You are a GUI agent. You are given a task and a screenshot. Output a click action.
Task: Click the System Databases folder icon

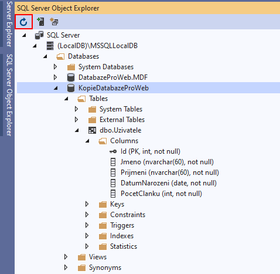click(71, 67)
